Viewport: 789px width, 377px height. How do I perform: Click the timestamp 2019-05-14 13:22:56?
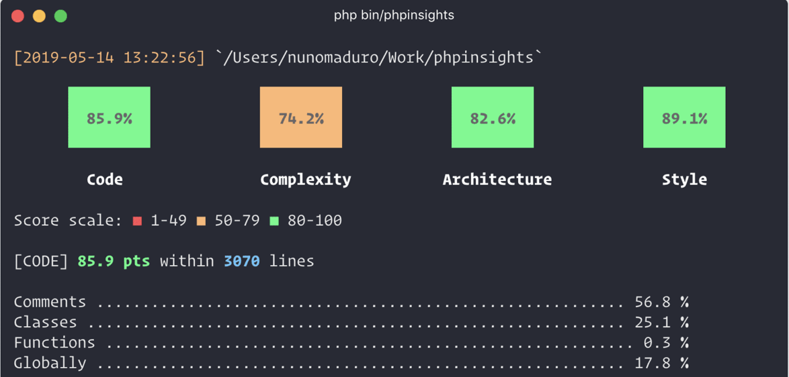click(109, 58)
